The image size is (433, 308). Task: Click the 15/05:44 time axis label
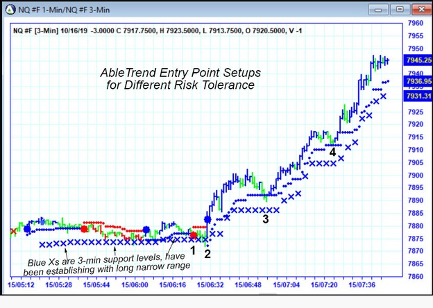[x=96, y=284]
